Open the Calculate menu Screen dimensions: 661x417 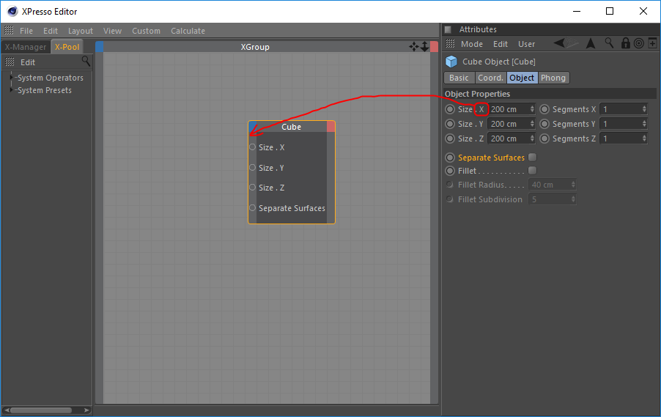point(188,31)
